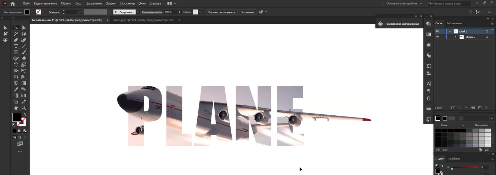Select the Zoom tool

click(x=24, y=108)
